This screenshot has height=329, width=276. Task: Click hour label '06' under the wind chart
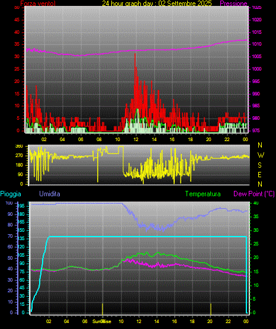81,139
